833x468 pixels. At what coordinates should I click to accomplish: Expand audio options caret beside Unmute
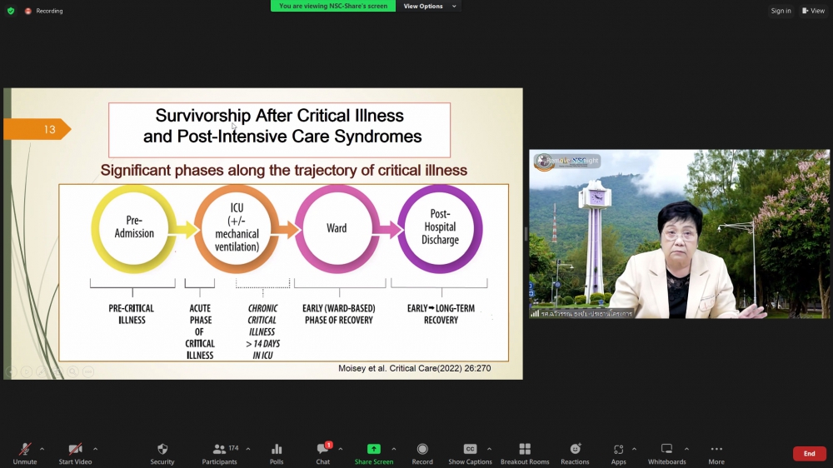pos(42,449)
